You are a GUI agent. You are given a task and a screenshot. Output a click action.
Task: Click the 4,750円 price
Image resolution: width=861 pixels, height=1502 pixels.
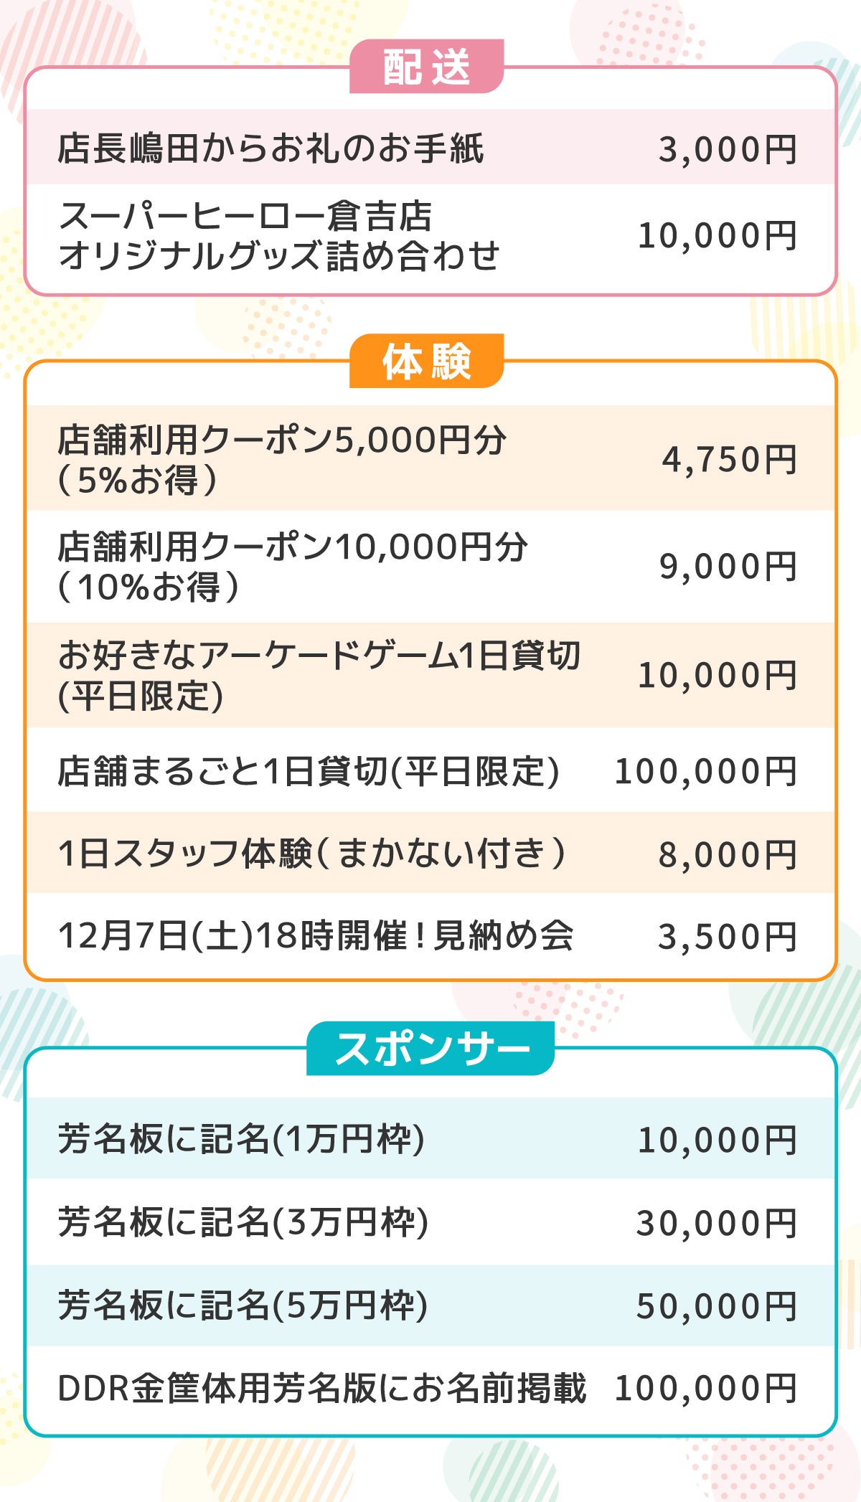point(728,460)
